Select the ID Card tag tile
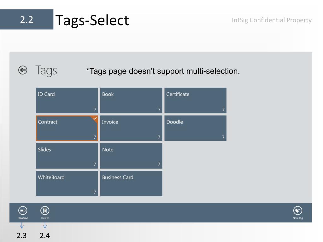 (x=67, y=101)
